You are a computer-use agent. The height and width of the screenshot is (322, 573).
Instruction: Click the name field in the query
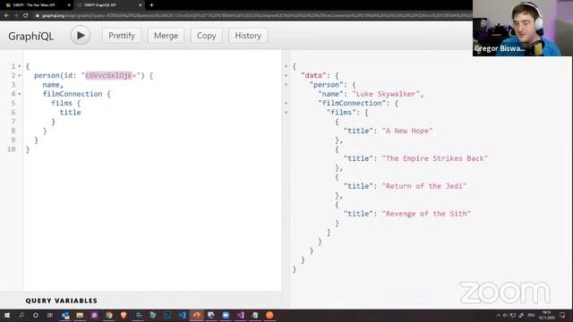51,85
